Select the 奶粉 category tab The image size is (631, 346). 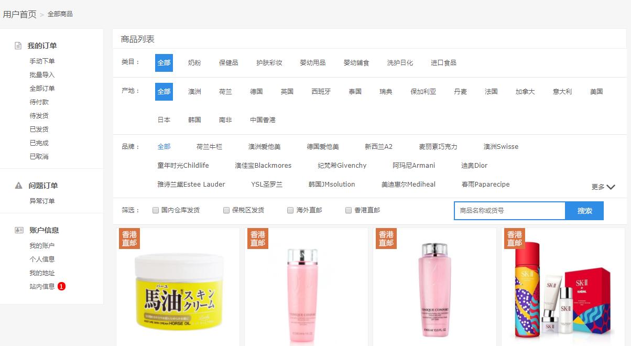pos(194,62)
